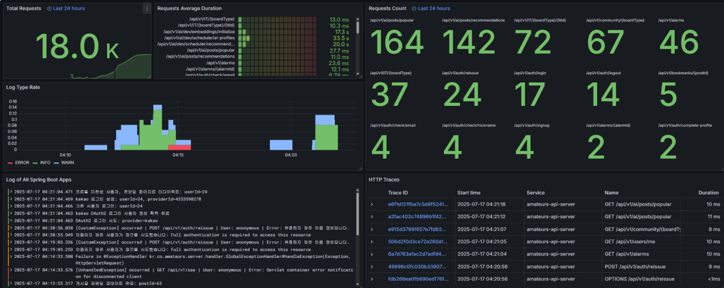Screen dimensions: 724x288
Task: Click the Log of All Spring Boot Apps title
Action: pyautogui.click(x=39, y=179)
